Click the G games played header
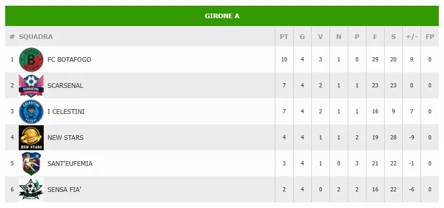The width and height of the screenshot is (444, 208). tap(302, 37)
